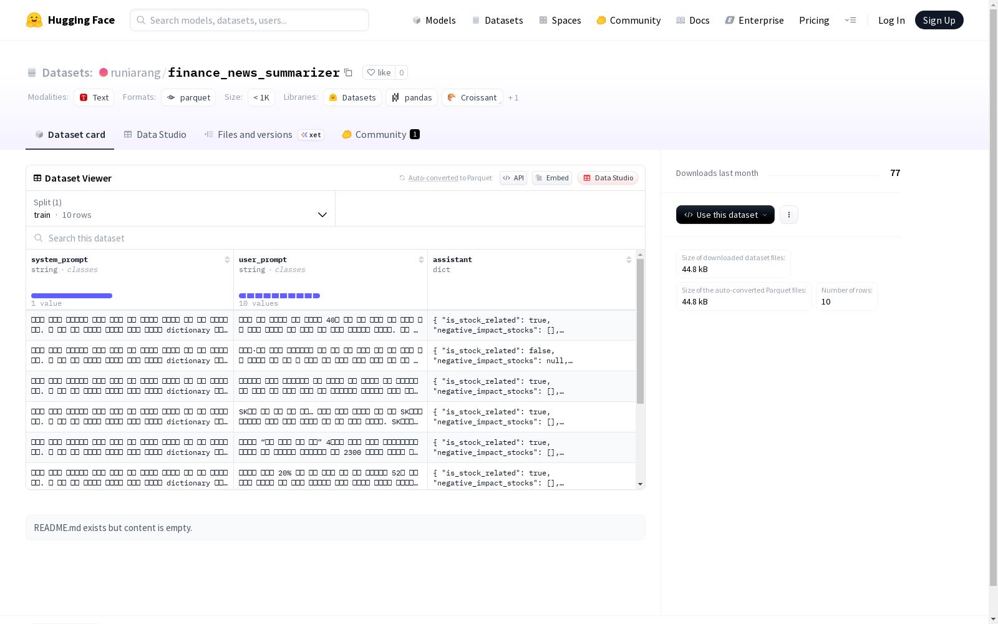Click the like heart button
Image resolution: width=998 pixels, height=624 pixels.
(379, 72)
